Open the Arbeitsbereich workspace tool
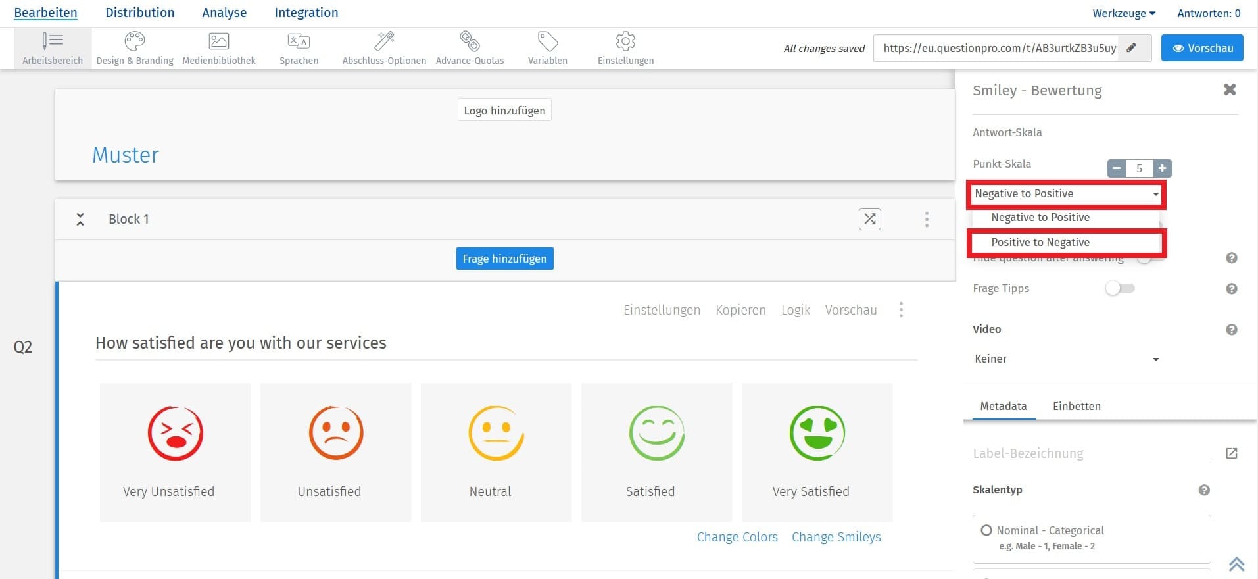Screen dimensions: 1258x579 click(x=53, y=48)
